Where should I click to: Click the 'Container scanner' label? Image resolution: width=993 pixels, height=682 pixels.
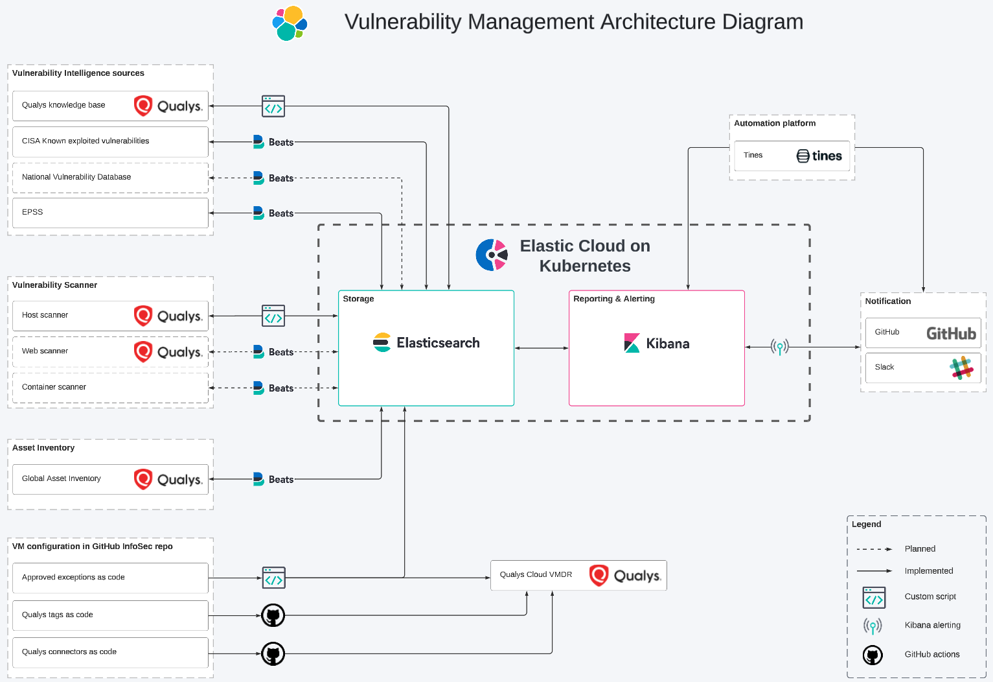[54, 387]
